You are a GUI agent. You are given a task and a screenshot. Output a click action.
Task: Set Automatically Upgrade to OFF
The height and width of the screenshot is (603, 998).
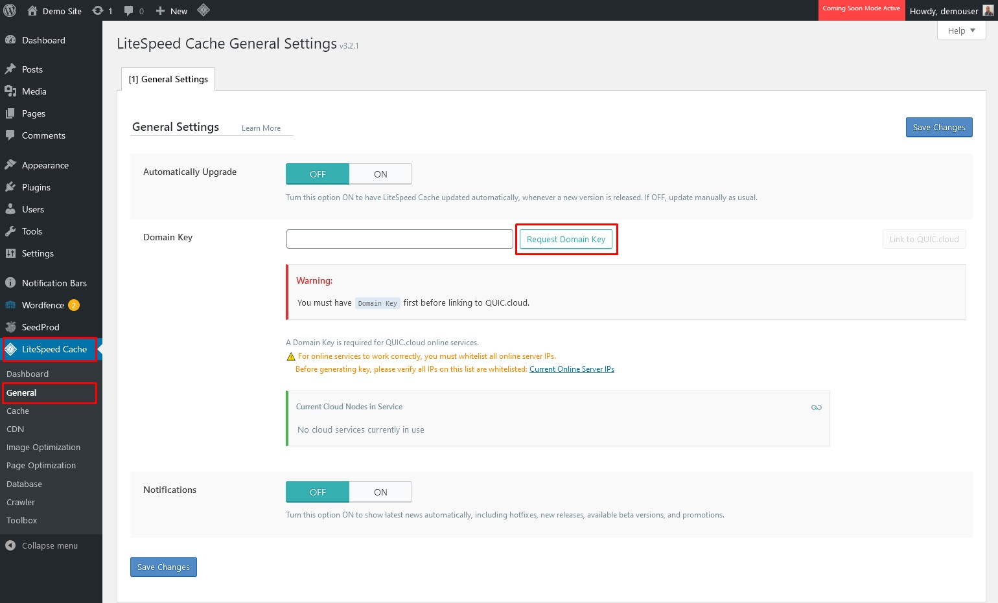(x=318, y=174)
